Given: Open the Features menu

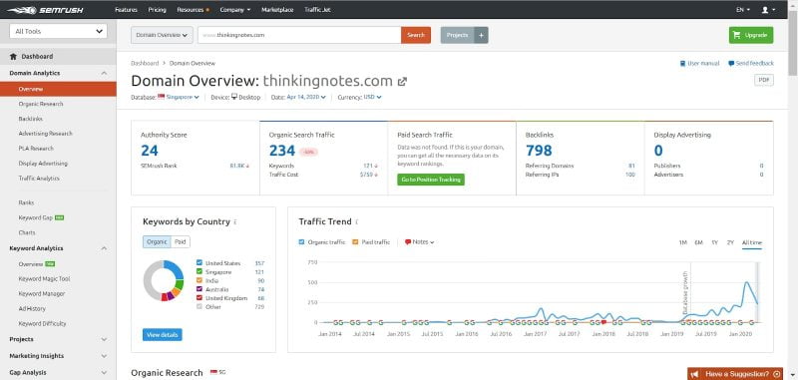Looking at the screenshot, I should 127,10.
